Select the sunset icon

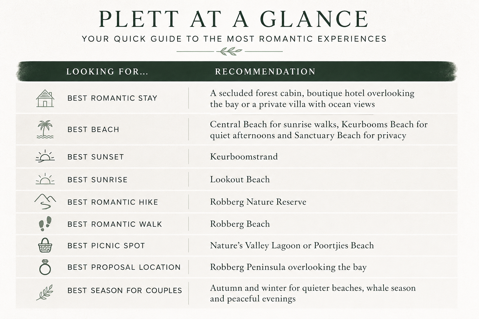coord(45,156)
